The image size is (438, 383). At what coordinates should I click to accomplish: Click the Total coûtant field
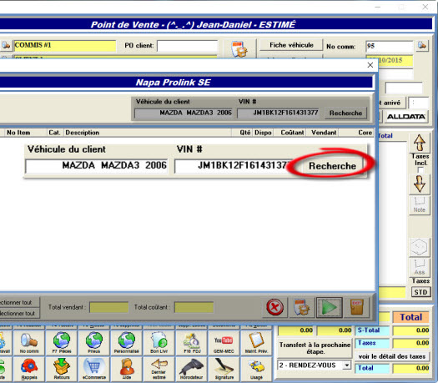coord(194,307)
